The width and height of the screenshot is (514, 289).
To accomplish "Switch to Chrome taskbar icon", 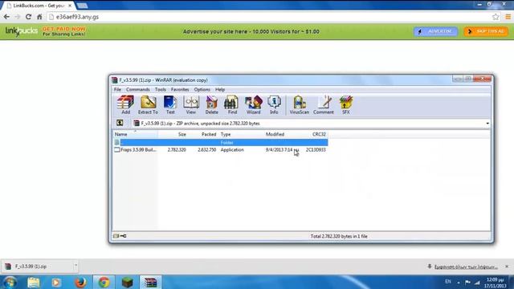I will [104, 282].
